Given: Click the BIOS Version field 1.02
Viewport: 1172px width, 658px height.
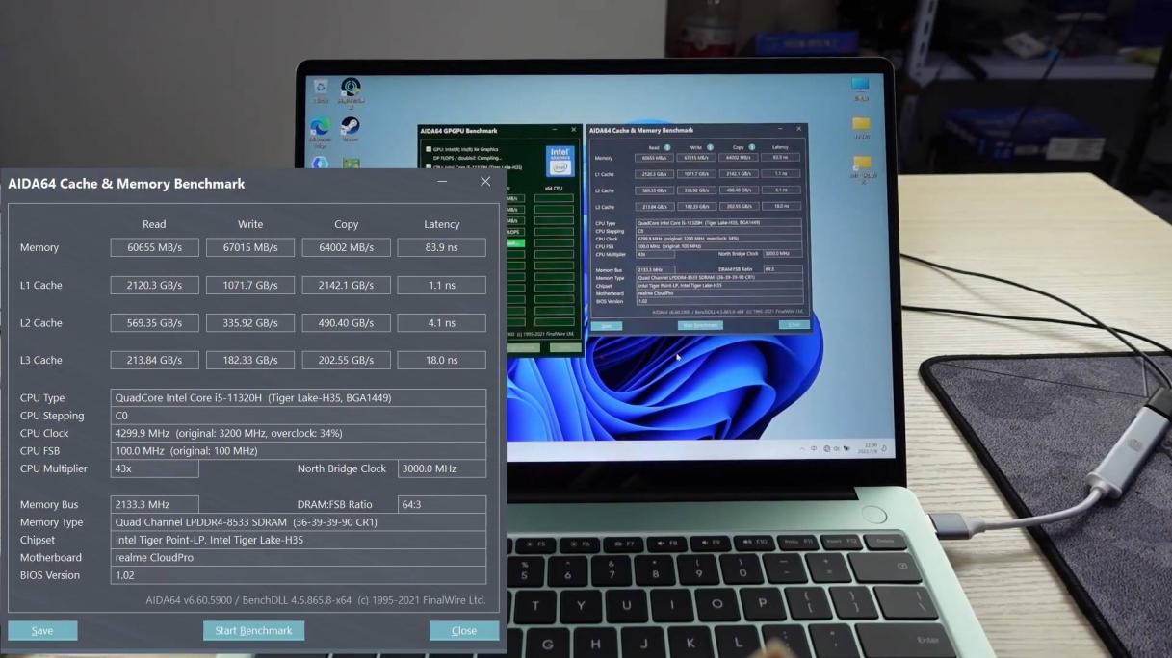Looking at the screenshot, I should tap(299, 575).
